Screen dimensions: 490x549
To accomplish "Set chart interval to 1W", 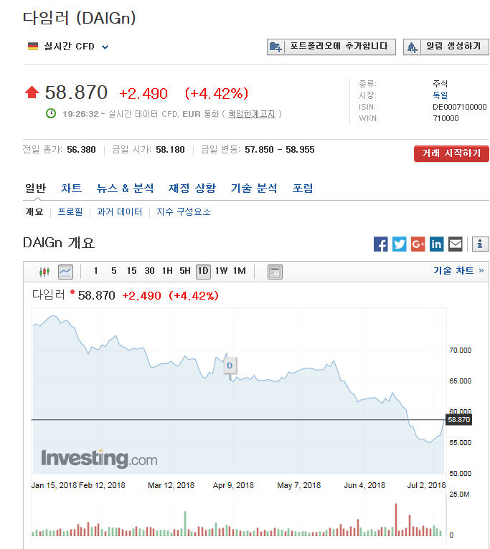I will (x=221, y=271).
